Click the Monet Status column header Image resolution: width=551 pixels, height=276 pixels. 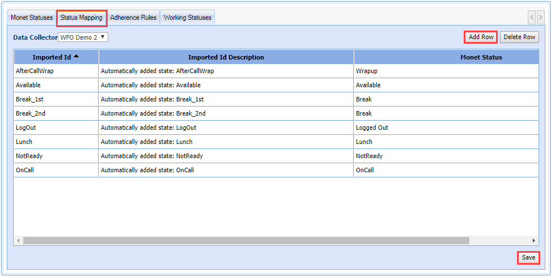446,57
